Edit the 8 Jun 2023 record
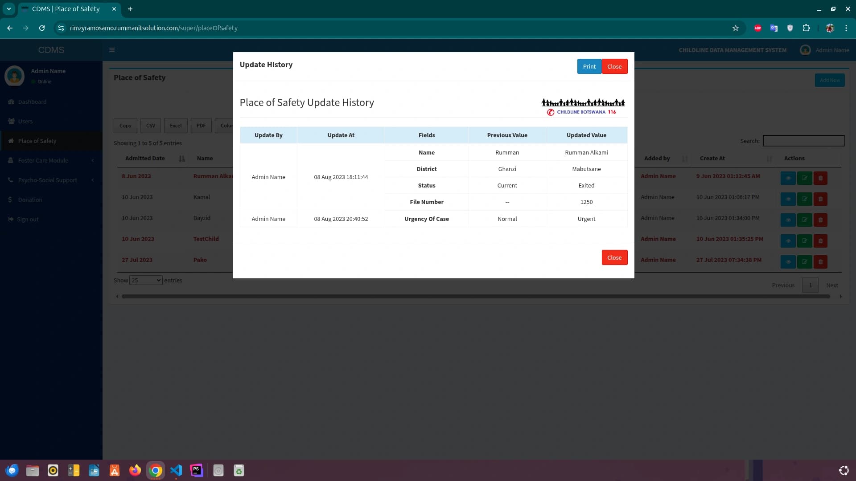The height and width of the screenshot is (481, 856). coord(804,178)
